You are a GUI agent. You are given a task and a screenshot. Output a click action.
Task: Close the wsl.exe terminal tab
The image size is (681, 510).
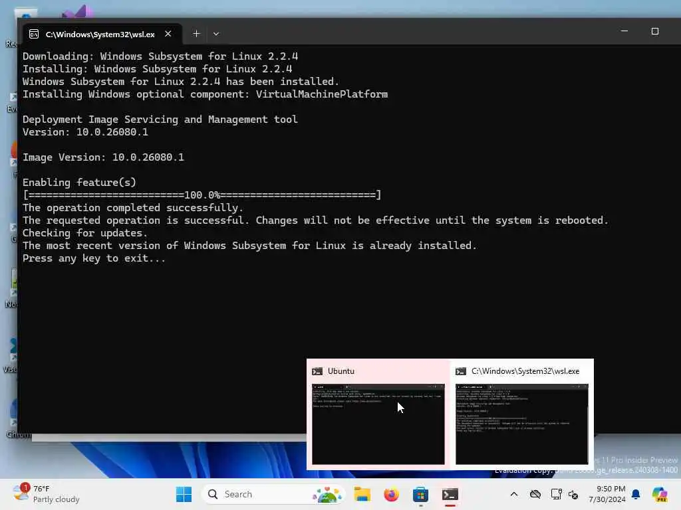pyautogui.click(x=168, y=34)
